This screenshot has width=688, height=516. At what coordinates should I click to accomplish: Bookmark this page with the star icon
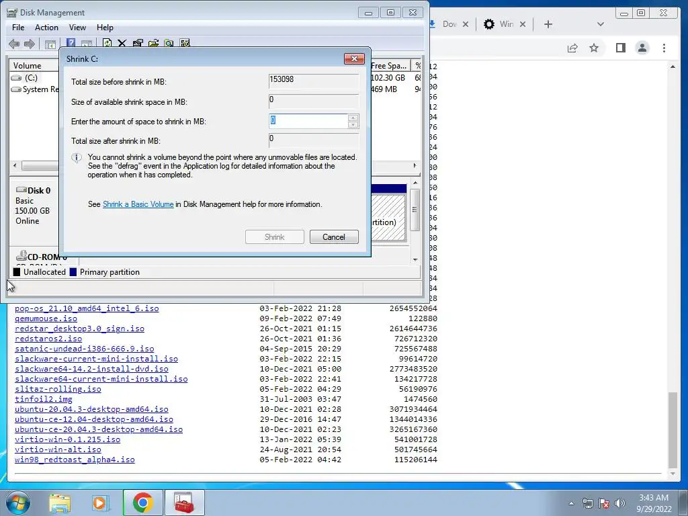click(594, 48)
